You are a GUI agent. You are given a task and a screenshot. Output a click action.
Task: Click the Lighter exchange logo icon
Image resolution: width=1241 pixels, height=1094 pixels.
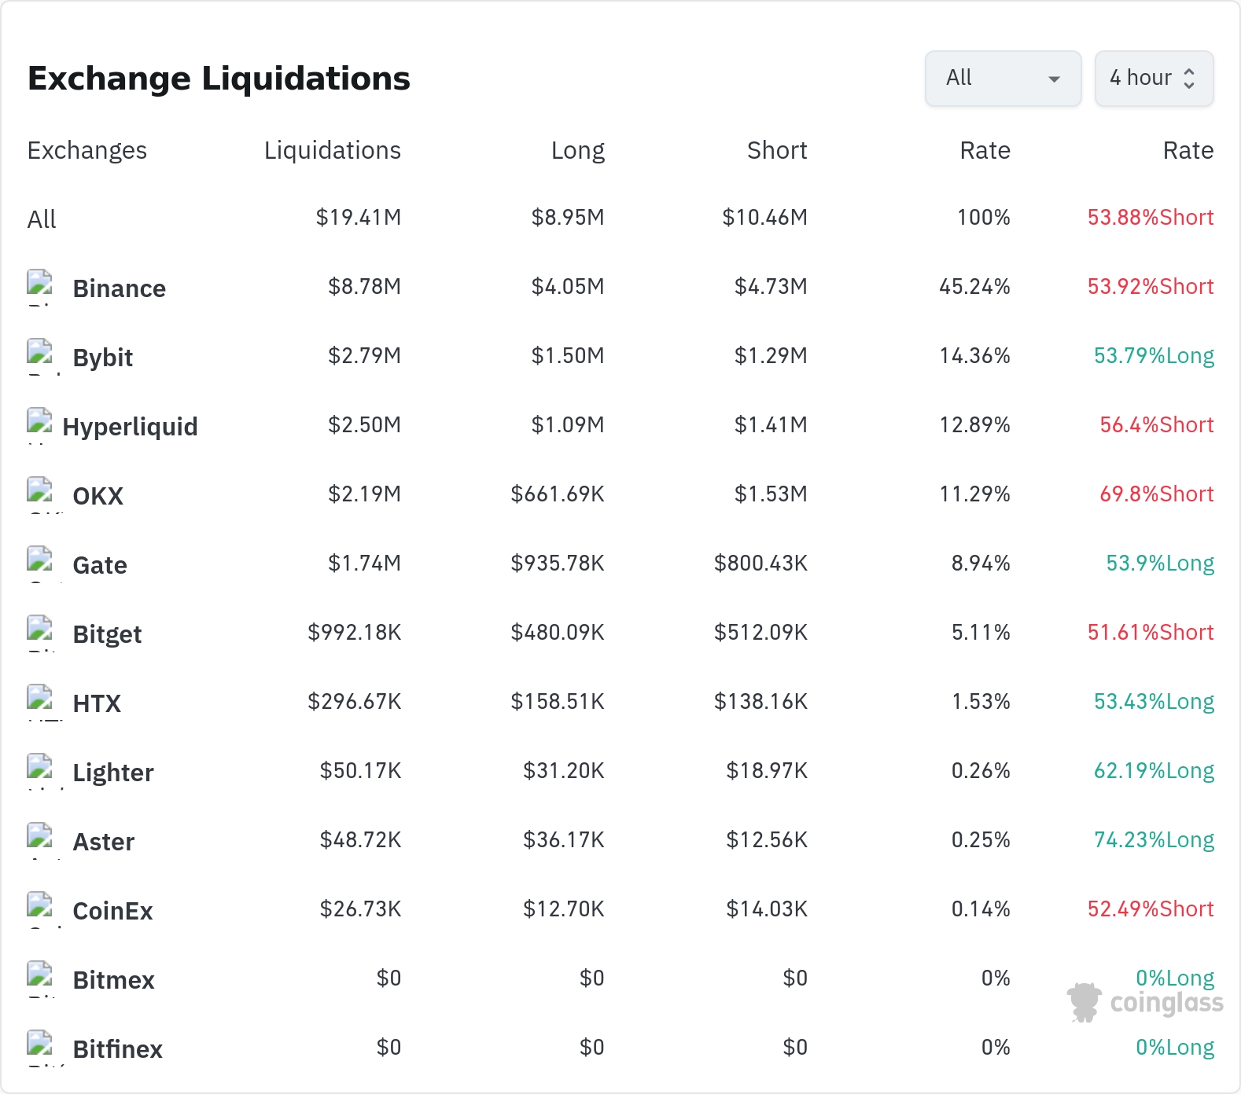point(40,772)
